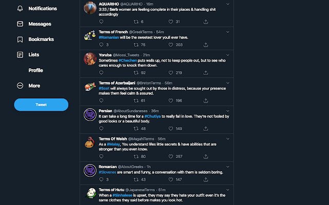
Task: Open options chevron on Terms of French tweet
Action: (x=228, y=32)
